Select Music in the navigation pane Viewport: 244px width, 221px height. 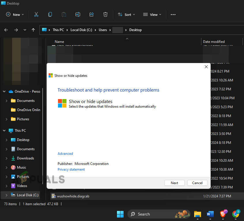coord(21,167)
